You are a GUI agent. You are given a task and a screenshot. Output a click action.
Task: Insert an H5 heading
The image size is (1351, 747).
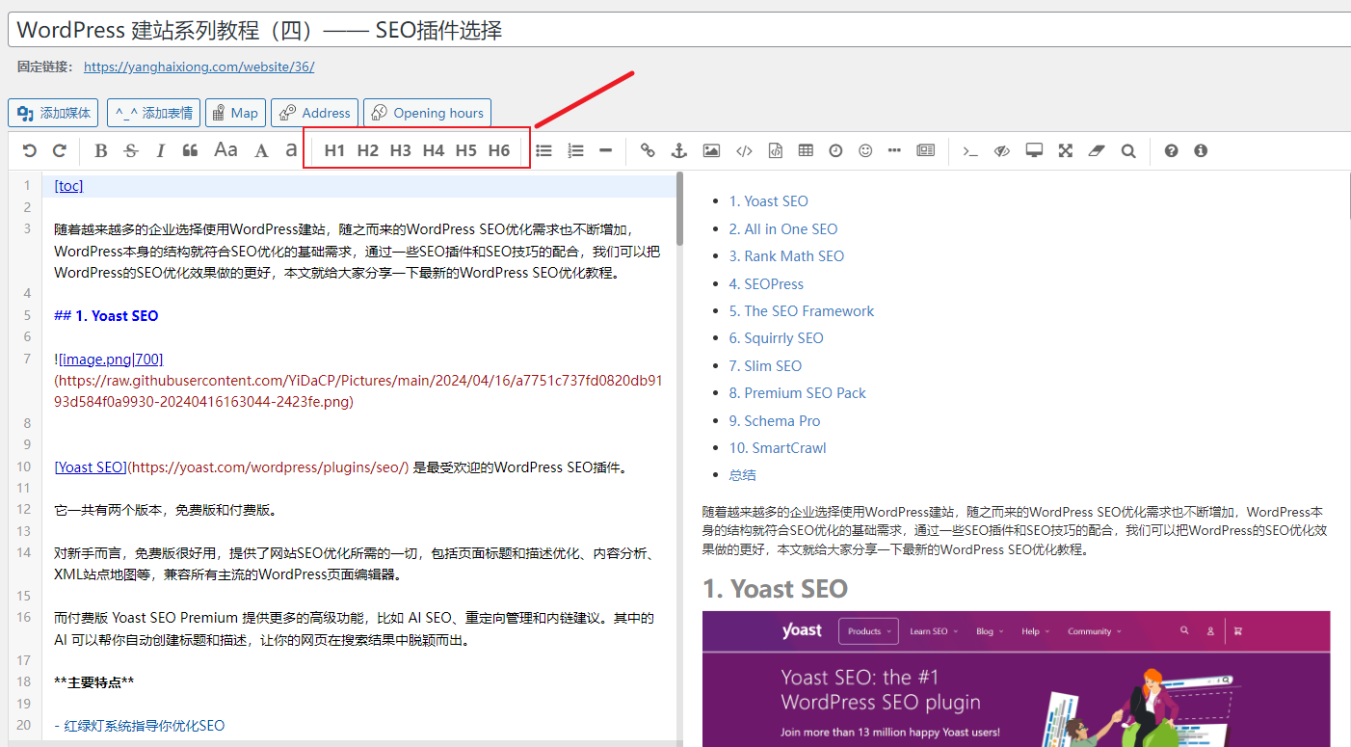click(465, 150)
